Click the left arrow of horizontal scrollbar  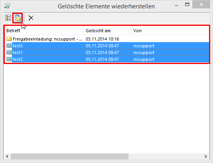[7, 157]
